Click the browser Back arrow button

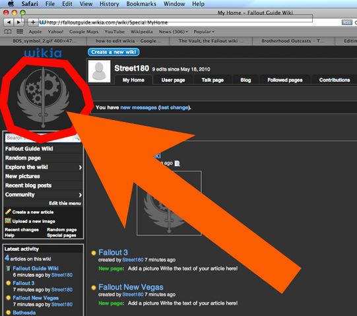pyautogui.click(x=9, y=22)
